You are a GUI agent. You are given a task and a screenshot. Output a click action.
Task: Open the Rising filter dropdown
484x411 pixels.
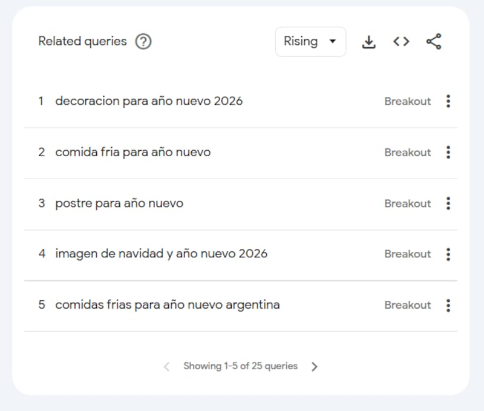pos(310,42)
